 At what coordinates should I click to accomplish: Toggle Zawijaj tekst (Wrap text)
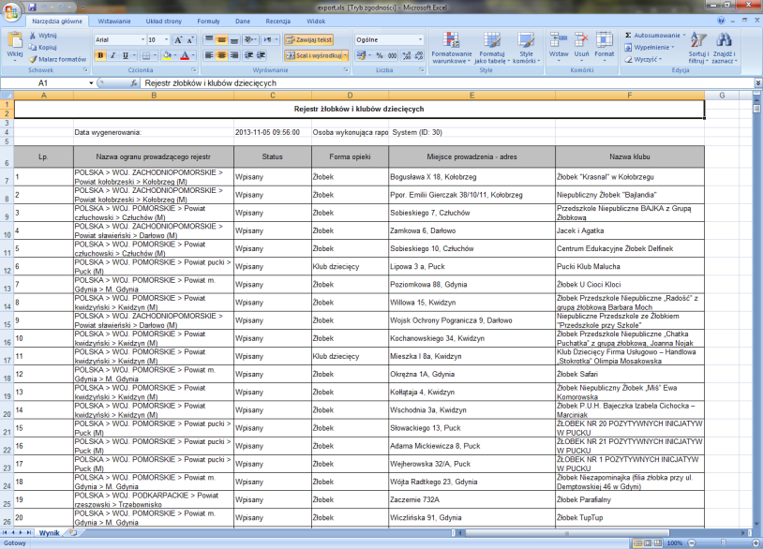pos(309,40)
